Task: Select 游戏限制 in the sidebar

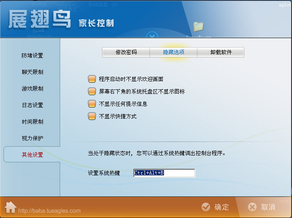Action: point(32,89)
